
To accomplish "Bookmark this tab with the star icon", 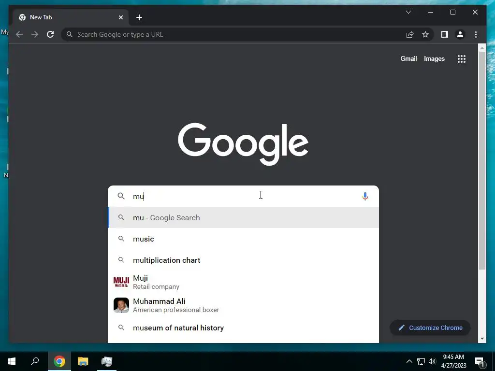I will [x=425, y=34].
